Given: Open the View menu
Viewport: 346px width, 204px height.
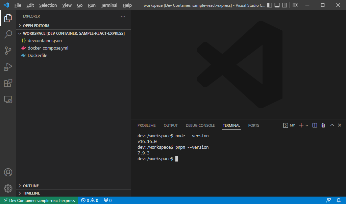Looking at the screenshot, I should click(x=67, y=5).
